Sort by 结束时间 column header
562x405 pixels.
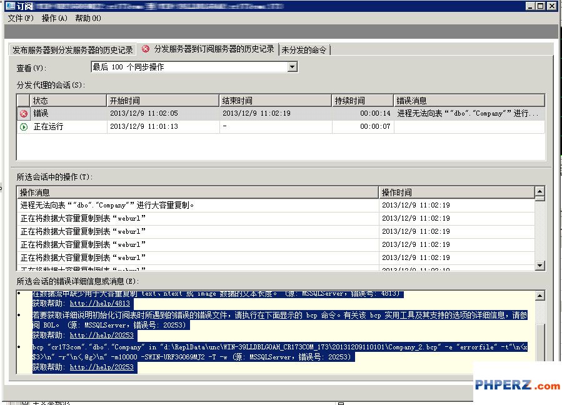coord(275,101)
